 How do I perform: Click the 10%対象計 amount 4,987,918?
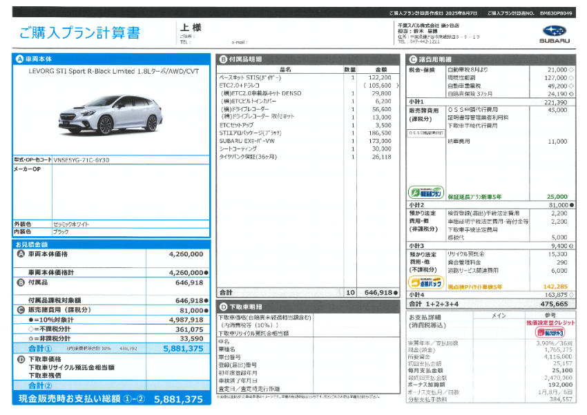pos(186,320)
